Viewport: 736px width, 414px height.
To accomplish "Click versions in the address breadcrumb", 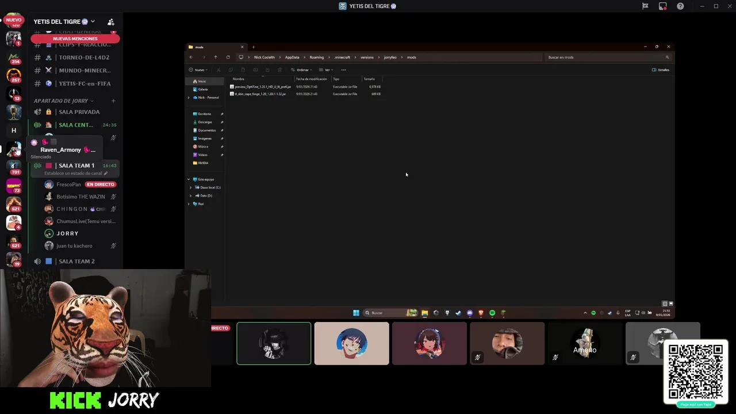I will pos(367,57).
